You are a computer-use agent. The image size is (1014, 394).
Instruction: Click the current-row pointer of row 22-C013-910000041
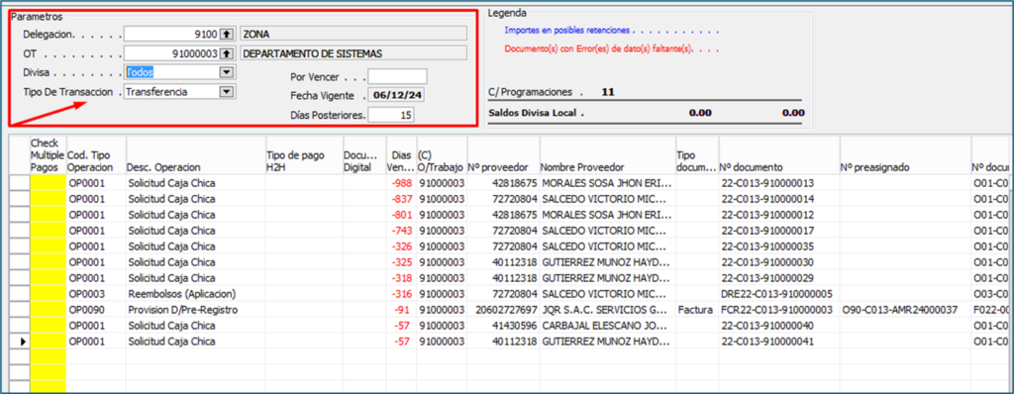pos(25,341)
